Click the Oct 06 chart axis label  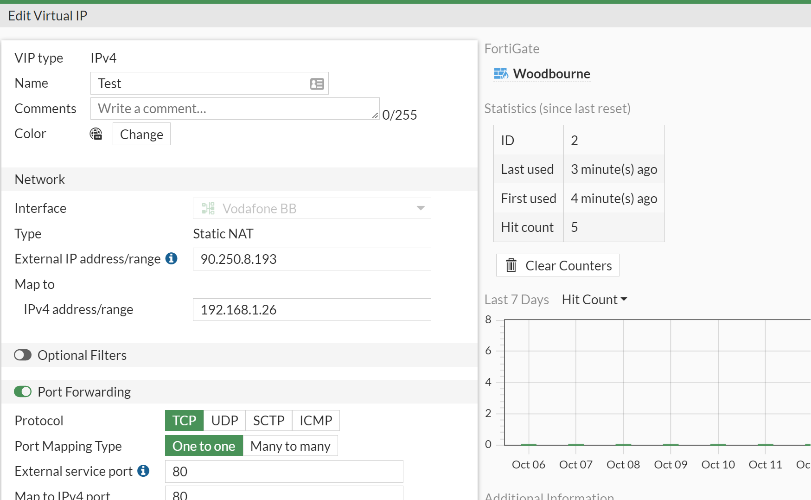pos(529,465)
